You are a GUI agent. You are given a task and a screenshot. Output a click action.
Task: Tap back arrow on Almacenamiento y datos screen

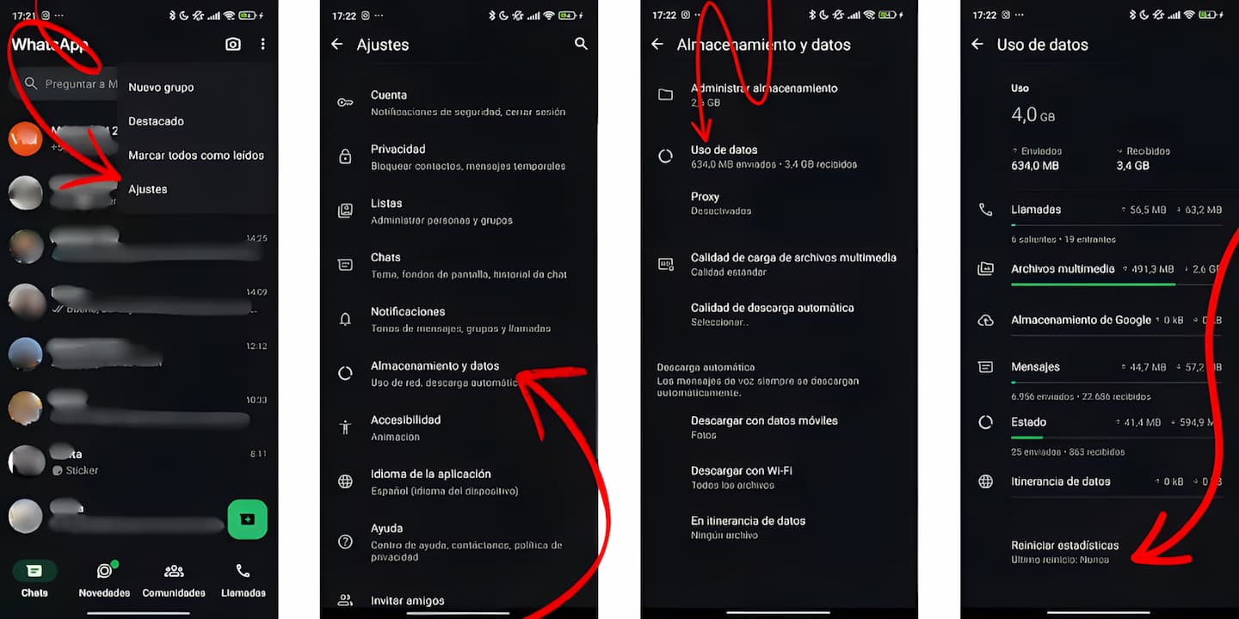tap(656, 44)
